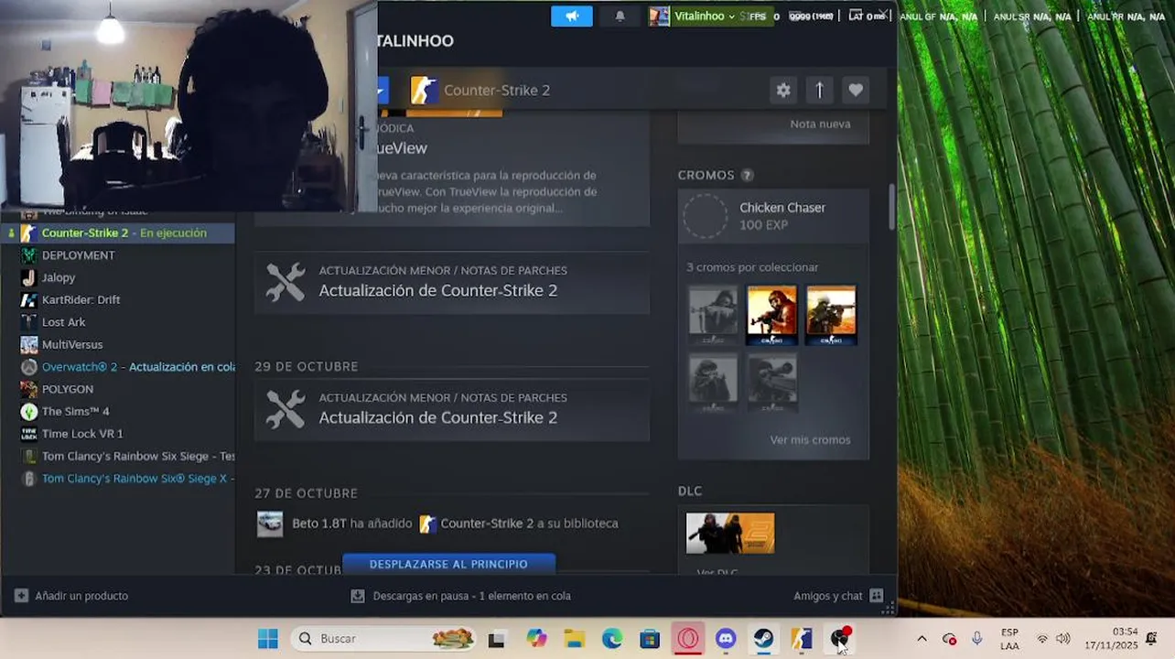Open the ESP LAA language switcher

pyautogui.click(x=1009, y=639)
